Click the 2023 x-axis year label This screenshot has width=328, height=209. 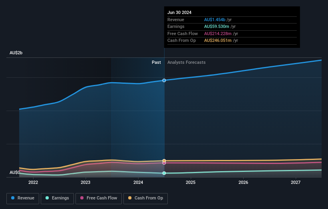click(x=85, y=182)
